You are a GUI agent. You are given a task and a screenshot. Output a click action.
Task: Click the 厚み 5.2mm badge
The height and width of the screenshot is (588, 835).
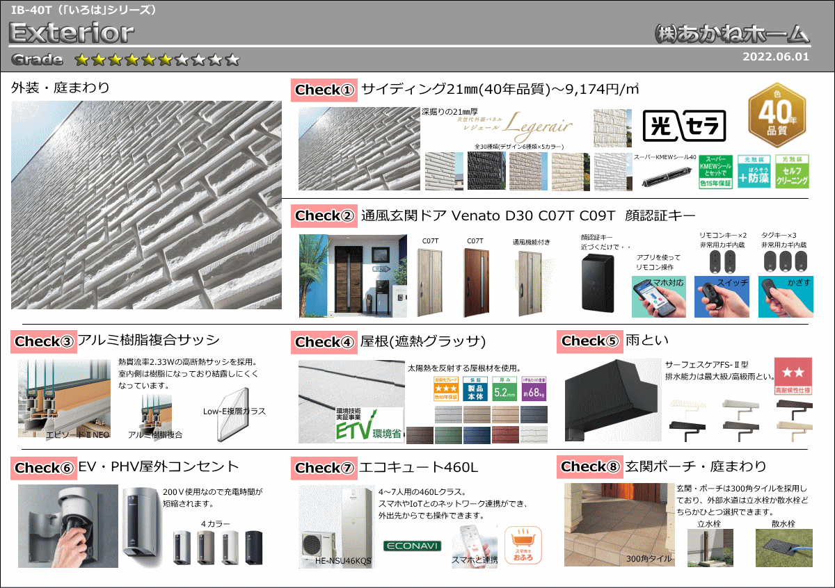(x=504, y=389)
